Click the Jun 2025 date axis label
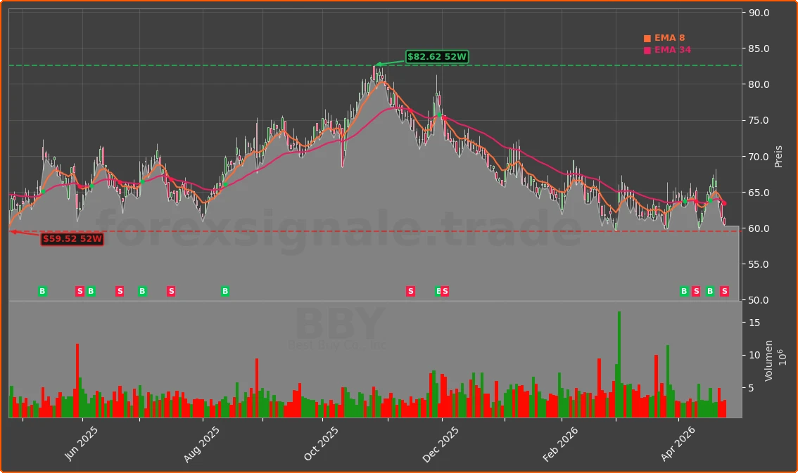This screenshot has width=798, height=473. pos(82,443)
